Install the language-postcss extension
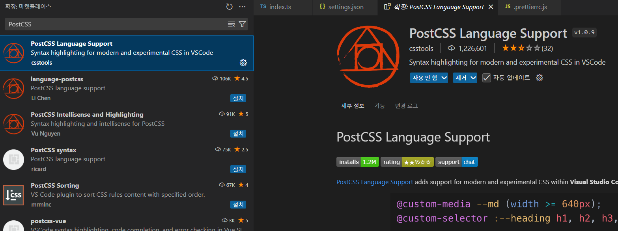 (x=238, y=98)
